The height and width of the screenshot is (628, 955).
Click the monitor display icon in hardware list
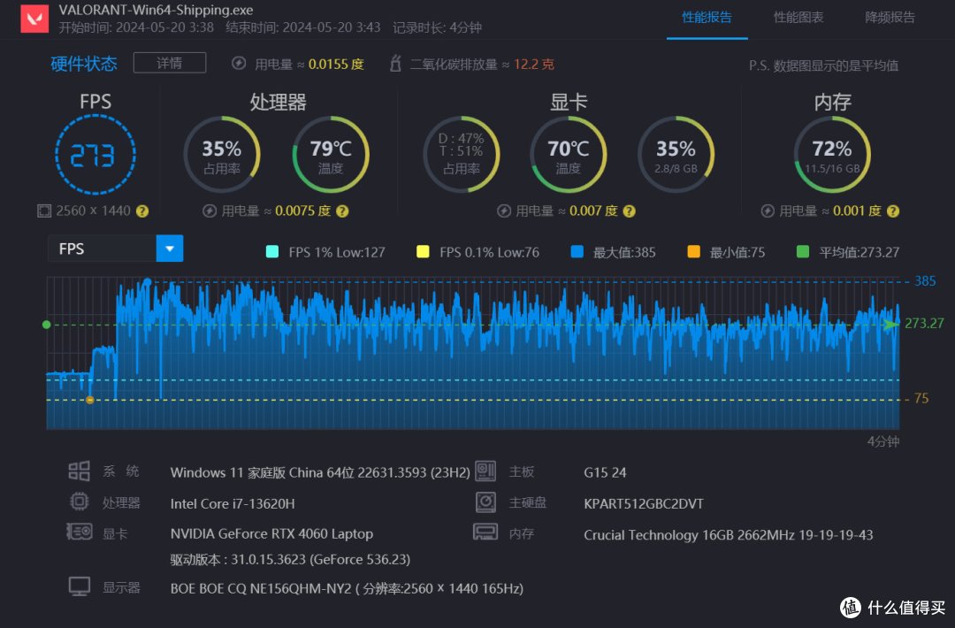coord(79,587)
